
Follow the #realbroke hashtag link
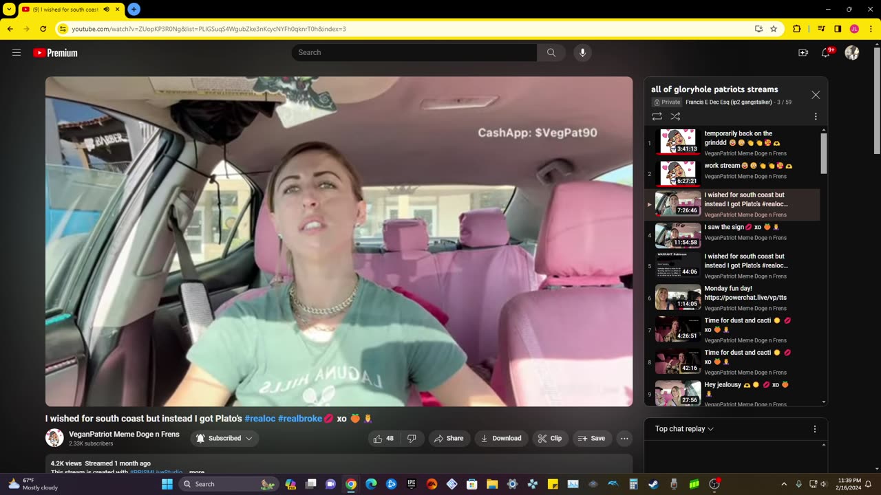point(300,419)
